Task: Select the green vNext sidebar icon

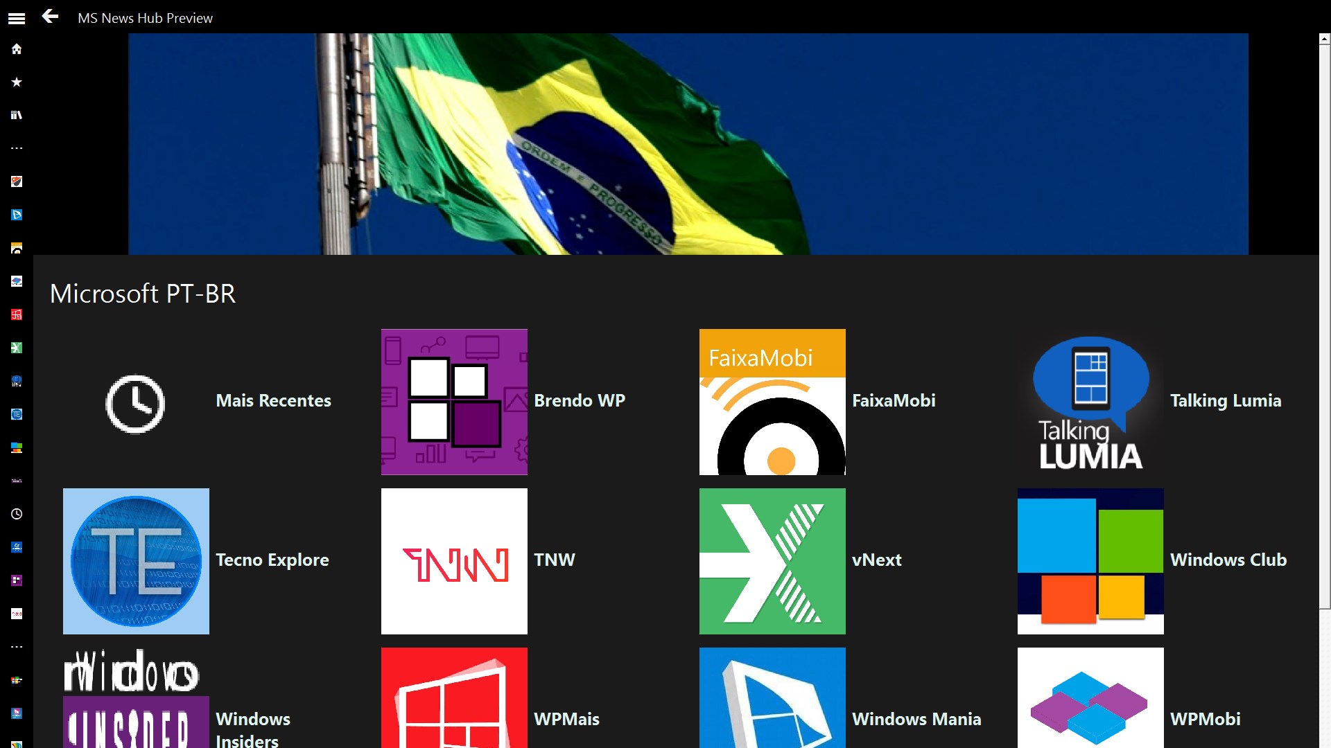Action: [17, 348]
